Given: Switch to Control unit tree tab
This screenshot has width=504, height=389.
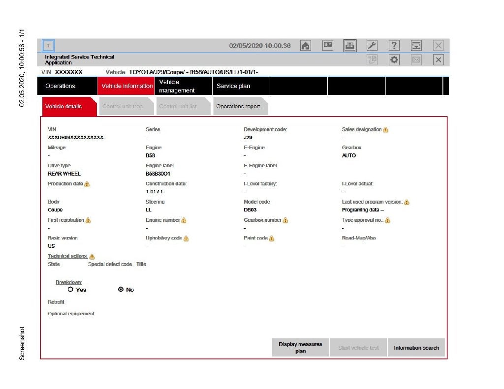Looking at the screenshot, I should 126,106.
